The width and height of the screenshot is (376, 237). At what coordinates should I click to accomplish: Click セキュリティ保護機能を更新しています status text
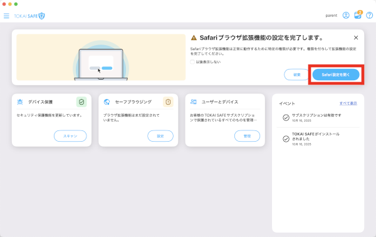point(50,115)
